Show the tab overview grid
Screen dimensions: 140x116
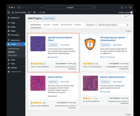click(130, 8)
